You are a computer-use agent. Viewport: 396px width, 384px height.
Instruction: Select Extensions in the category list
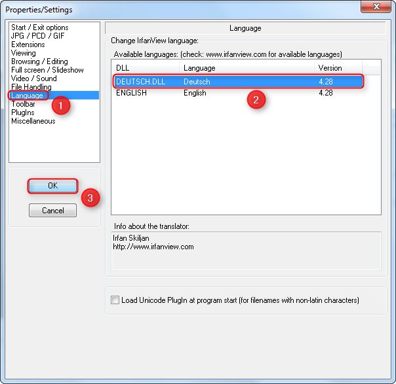pos(28,44)
